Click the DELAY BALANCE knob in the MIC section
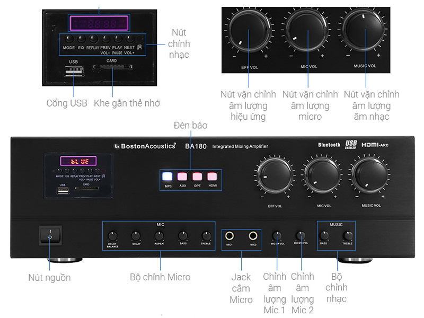This screenshot has height=318, width=424. coord(112,236)
